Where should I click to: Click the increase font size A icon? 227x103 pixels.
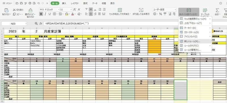[x=75, y=10]
